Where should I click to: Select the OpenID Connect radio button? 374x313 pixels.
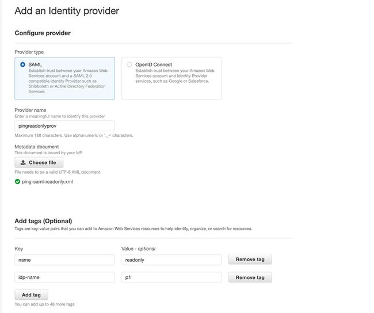click(129, 64)
